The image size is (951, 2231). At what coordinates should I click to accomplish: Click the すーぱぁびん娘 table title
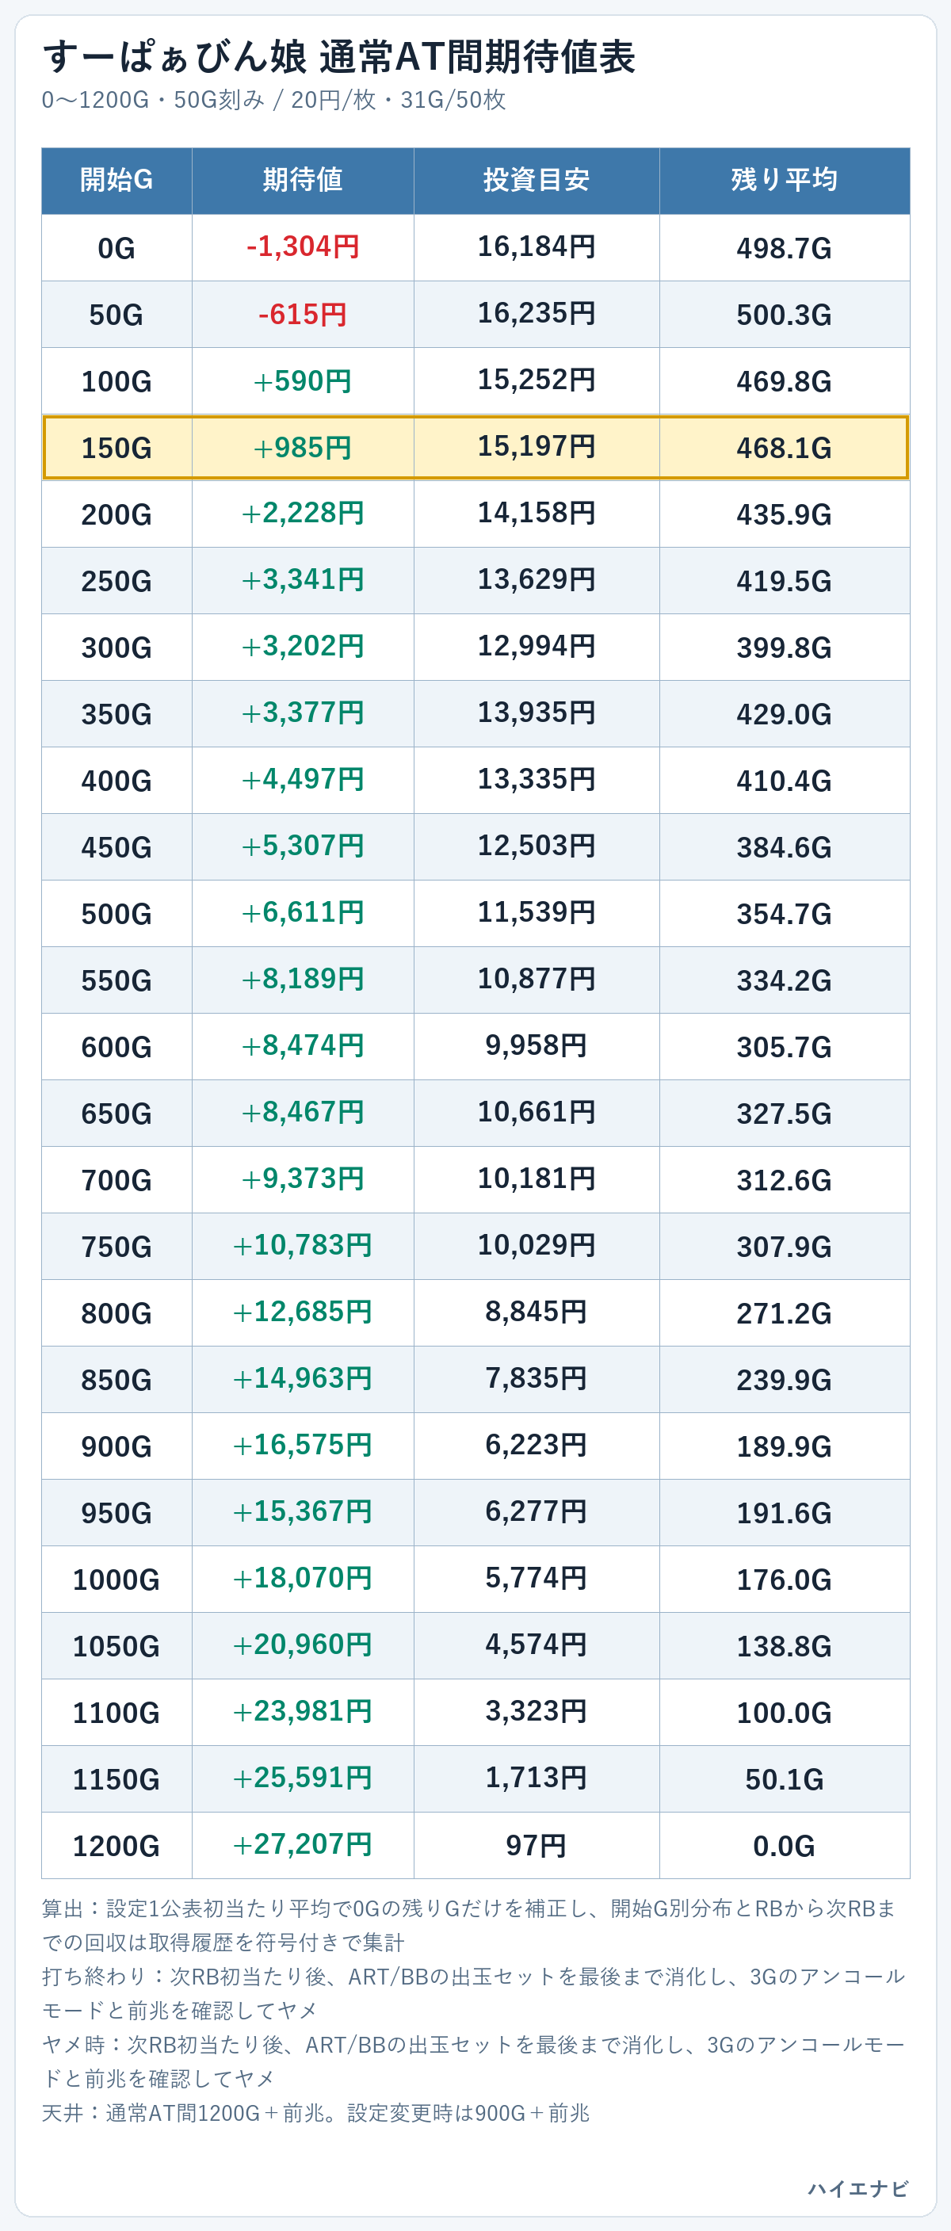[x=339, y=57]
